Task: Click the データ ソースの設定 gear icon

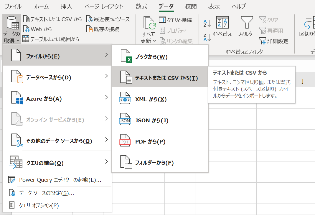Action: pos(12,193)
